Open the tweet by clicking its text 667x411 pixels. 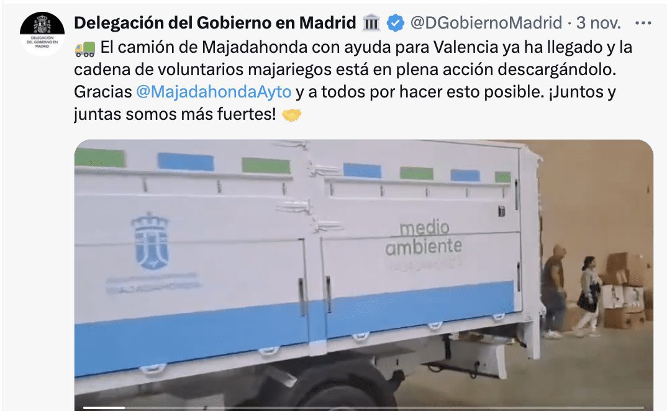tap(353, 81)
